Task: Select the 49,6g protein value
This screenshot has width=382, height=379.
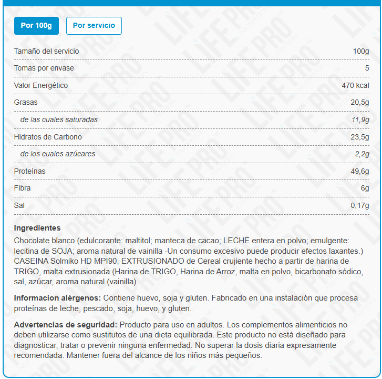Action: (x=360, y=171)
